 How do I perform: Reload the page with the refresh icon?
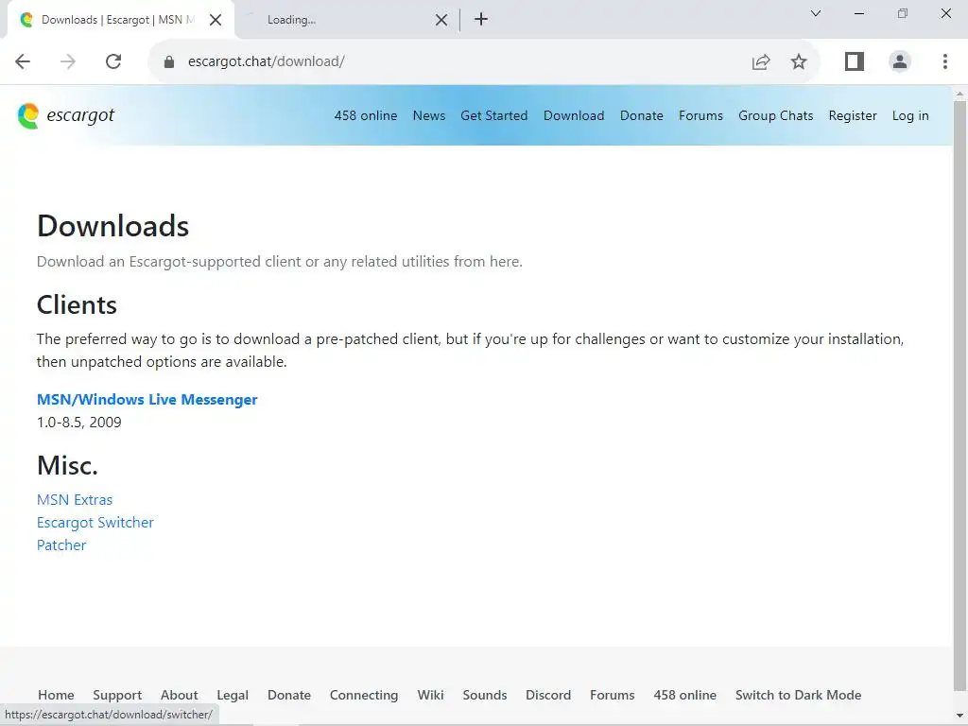(x=113, y=61)
